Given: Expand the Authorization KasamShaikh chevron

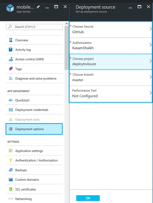Looking at the screenshot, I should point(150,45).
